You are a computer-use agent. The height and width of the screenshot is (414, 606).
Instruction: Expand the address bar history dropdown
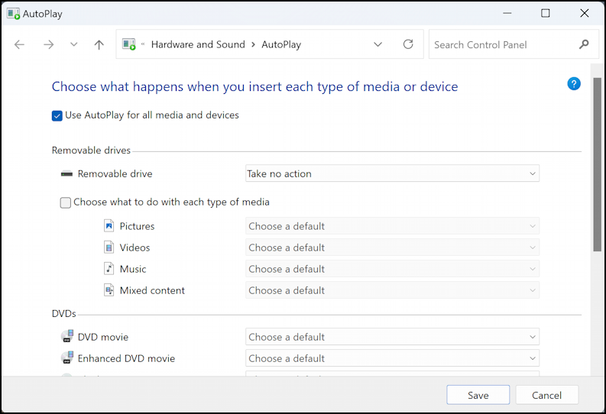click(x=378, y=44)
